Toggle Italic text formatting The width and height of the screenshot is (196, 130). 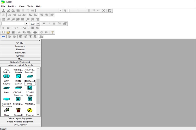tap(49, 24)
